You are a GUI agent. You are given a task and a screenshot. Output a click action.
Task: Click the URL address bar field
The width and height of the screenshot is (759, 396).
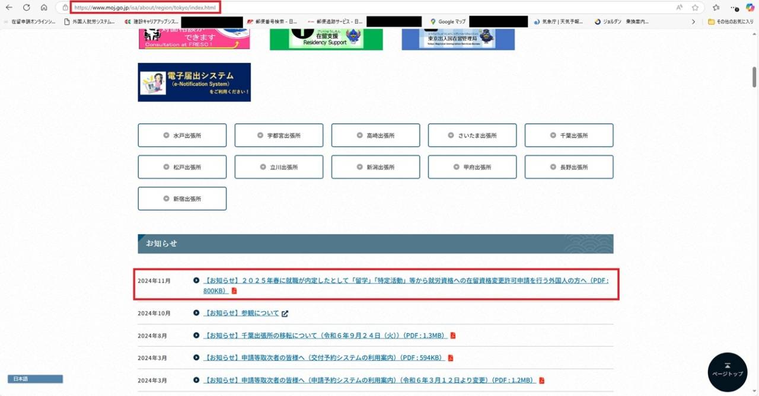[356, 8]
